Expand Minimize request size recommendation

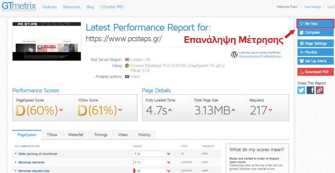pyautogui.click(x=34, y=171)
